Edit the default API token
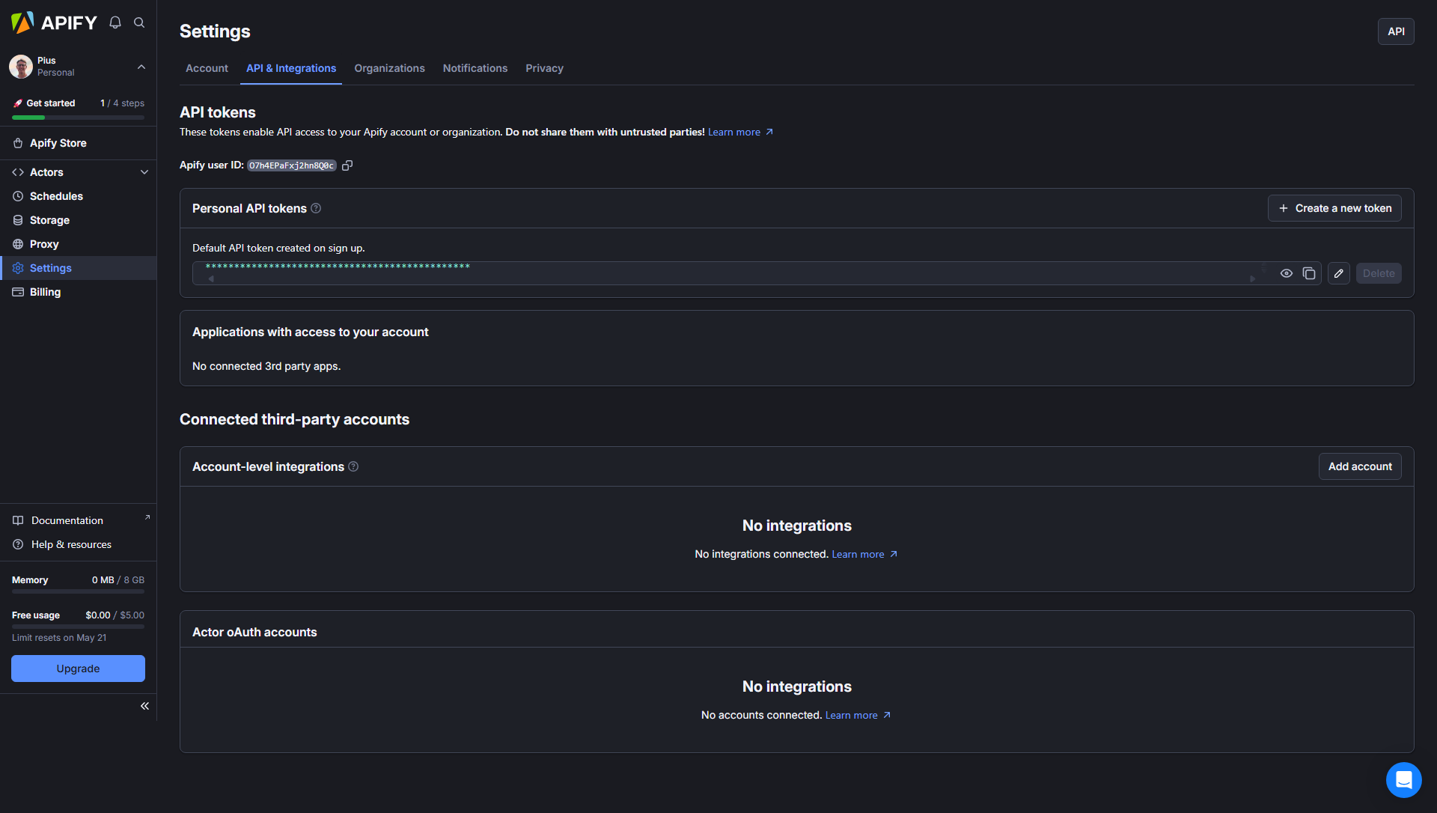The width and height of the screenshot is (1437, 813). point(1339,273)
